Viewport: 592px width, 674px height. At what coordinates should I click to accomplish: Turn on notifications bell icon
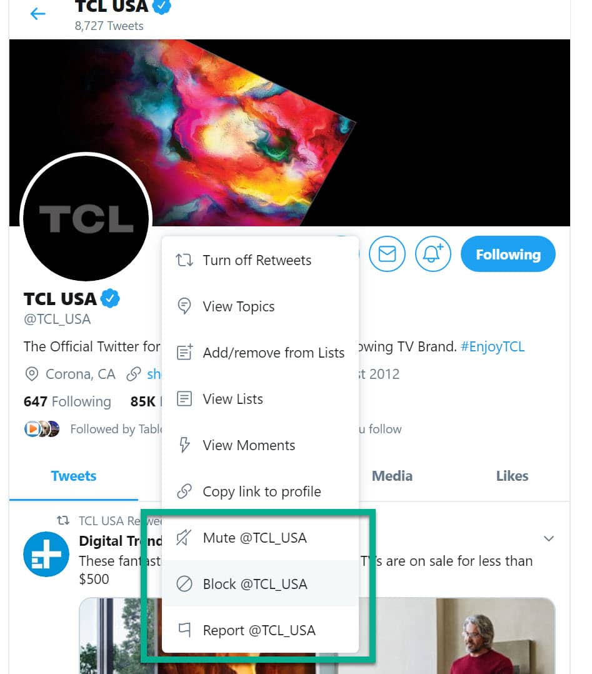click(433, 254)
